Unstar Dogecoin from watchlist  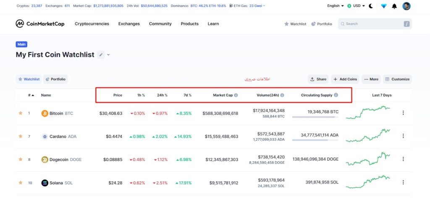[20, 159]
